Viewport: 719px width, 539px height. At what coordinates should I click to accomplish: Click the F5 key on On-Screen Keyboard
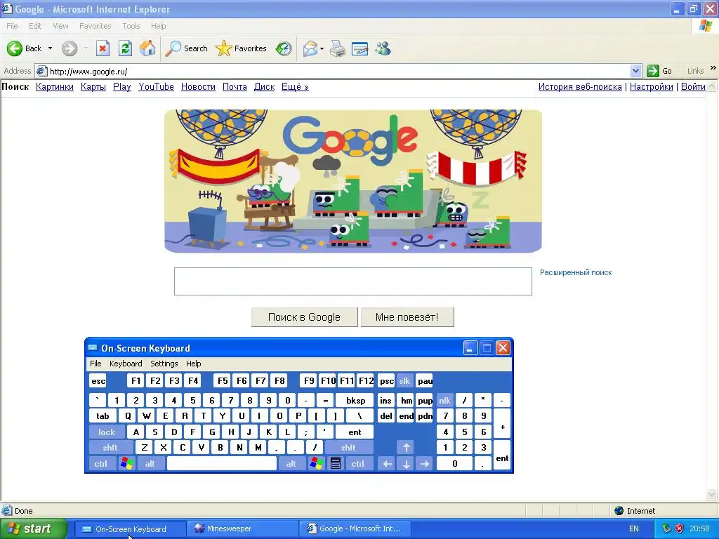point(223,381)
